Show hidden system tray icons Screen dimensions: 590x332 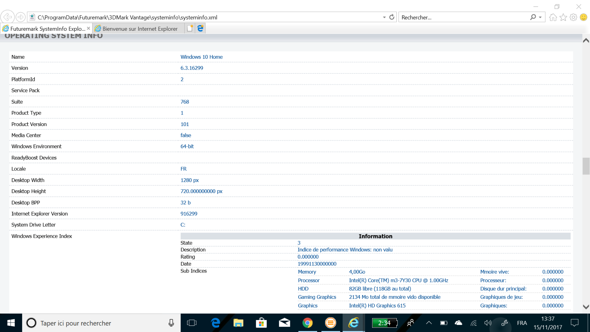pyautogui.click(x=429, y=323)
